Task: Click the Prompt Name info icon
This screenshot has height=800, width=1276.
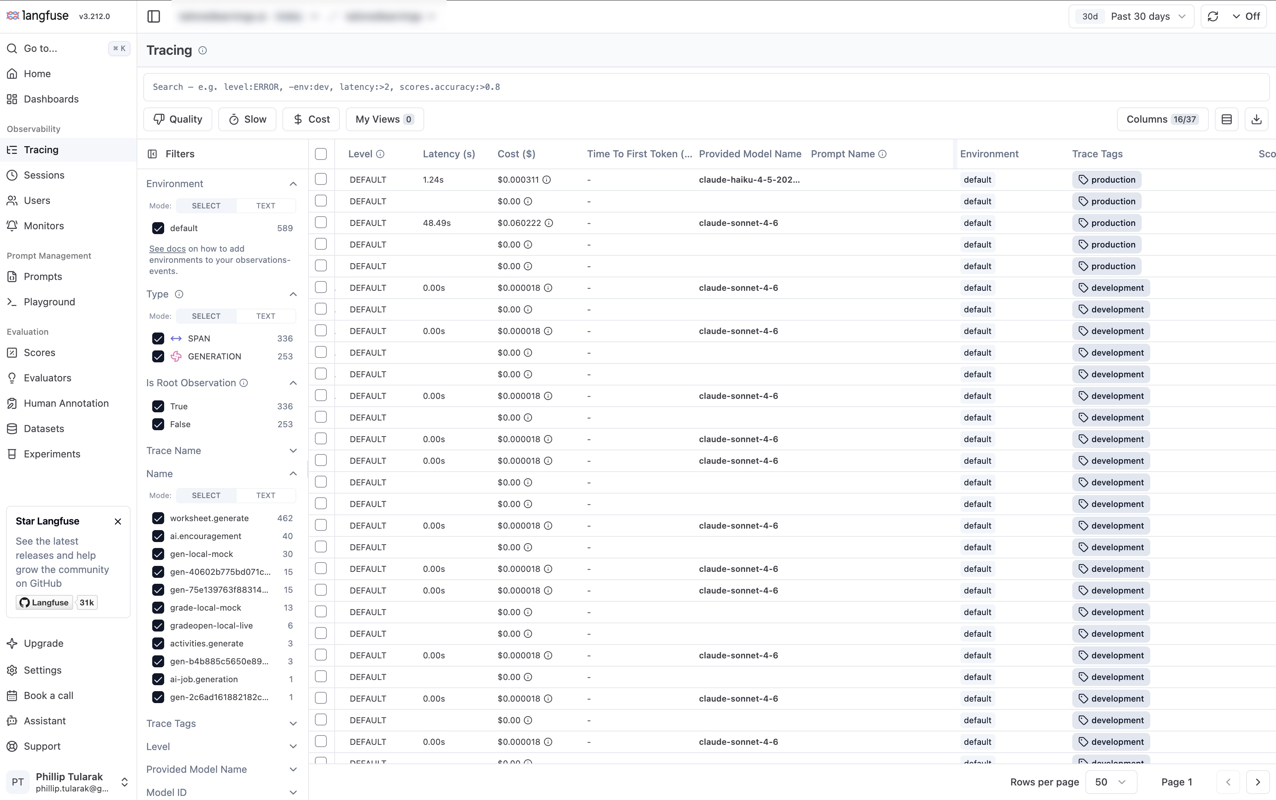Action: click(x=882, y=154)
